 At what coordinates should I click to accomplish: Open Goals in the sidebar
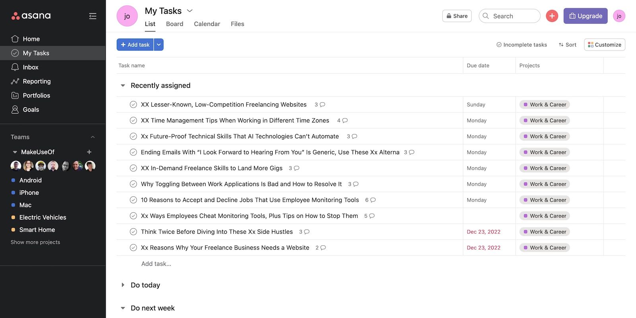(31, 110)
